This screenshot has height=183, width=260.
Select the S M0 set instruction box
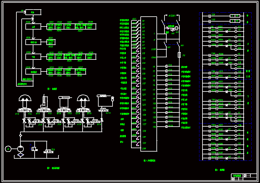point(235,16)
